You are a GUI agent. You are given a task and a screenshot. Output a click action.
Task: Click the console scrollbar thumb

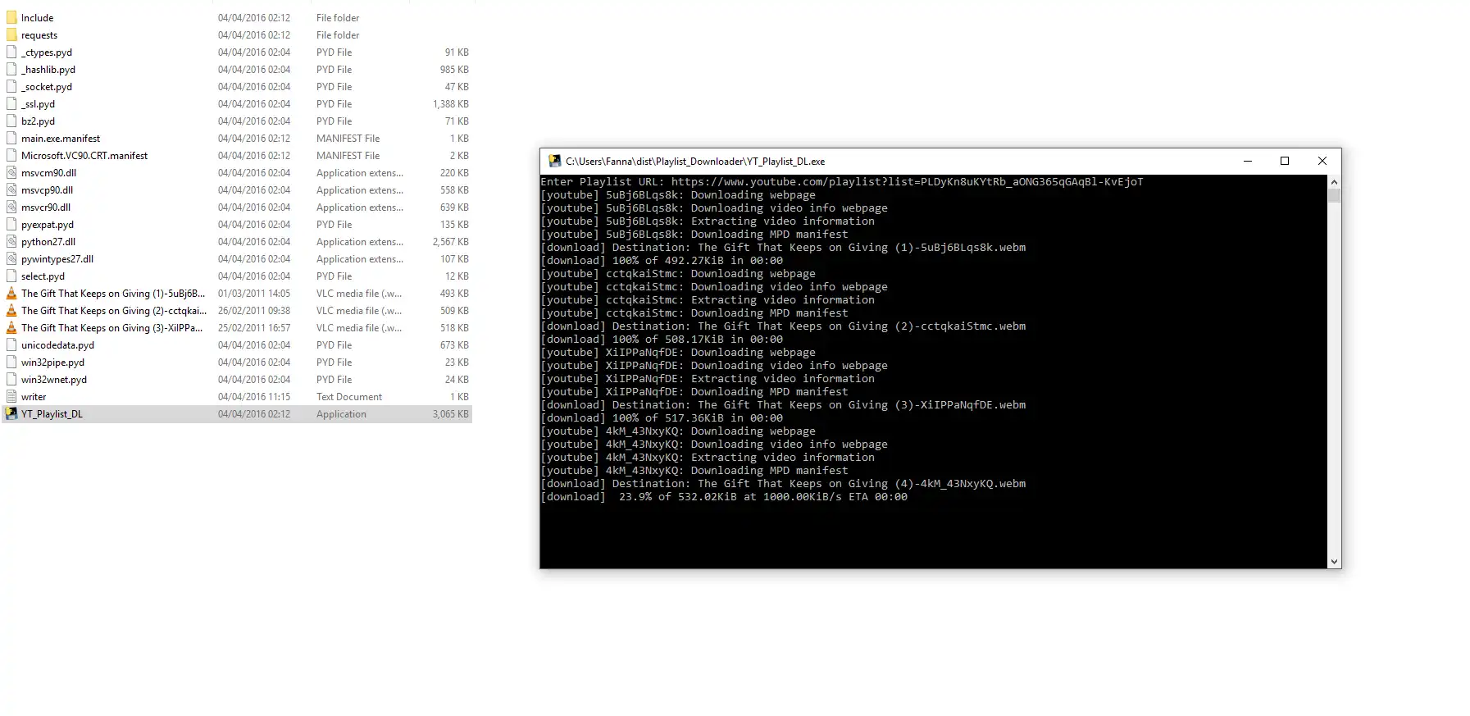pyautogui.click(x=1334, y=195)
